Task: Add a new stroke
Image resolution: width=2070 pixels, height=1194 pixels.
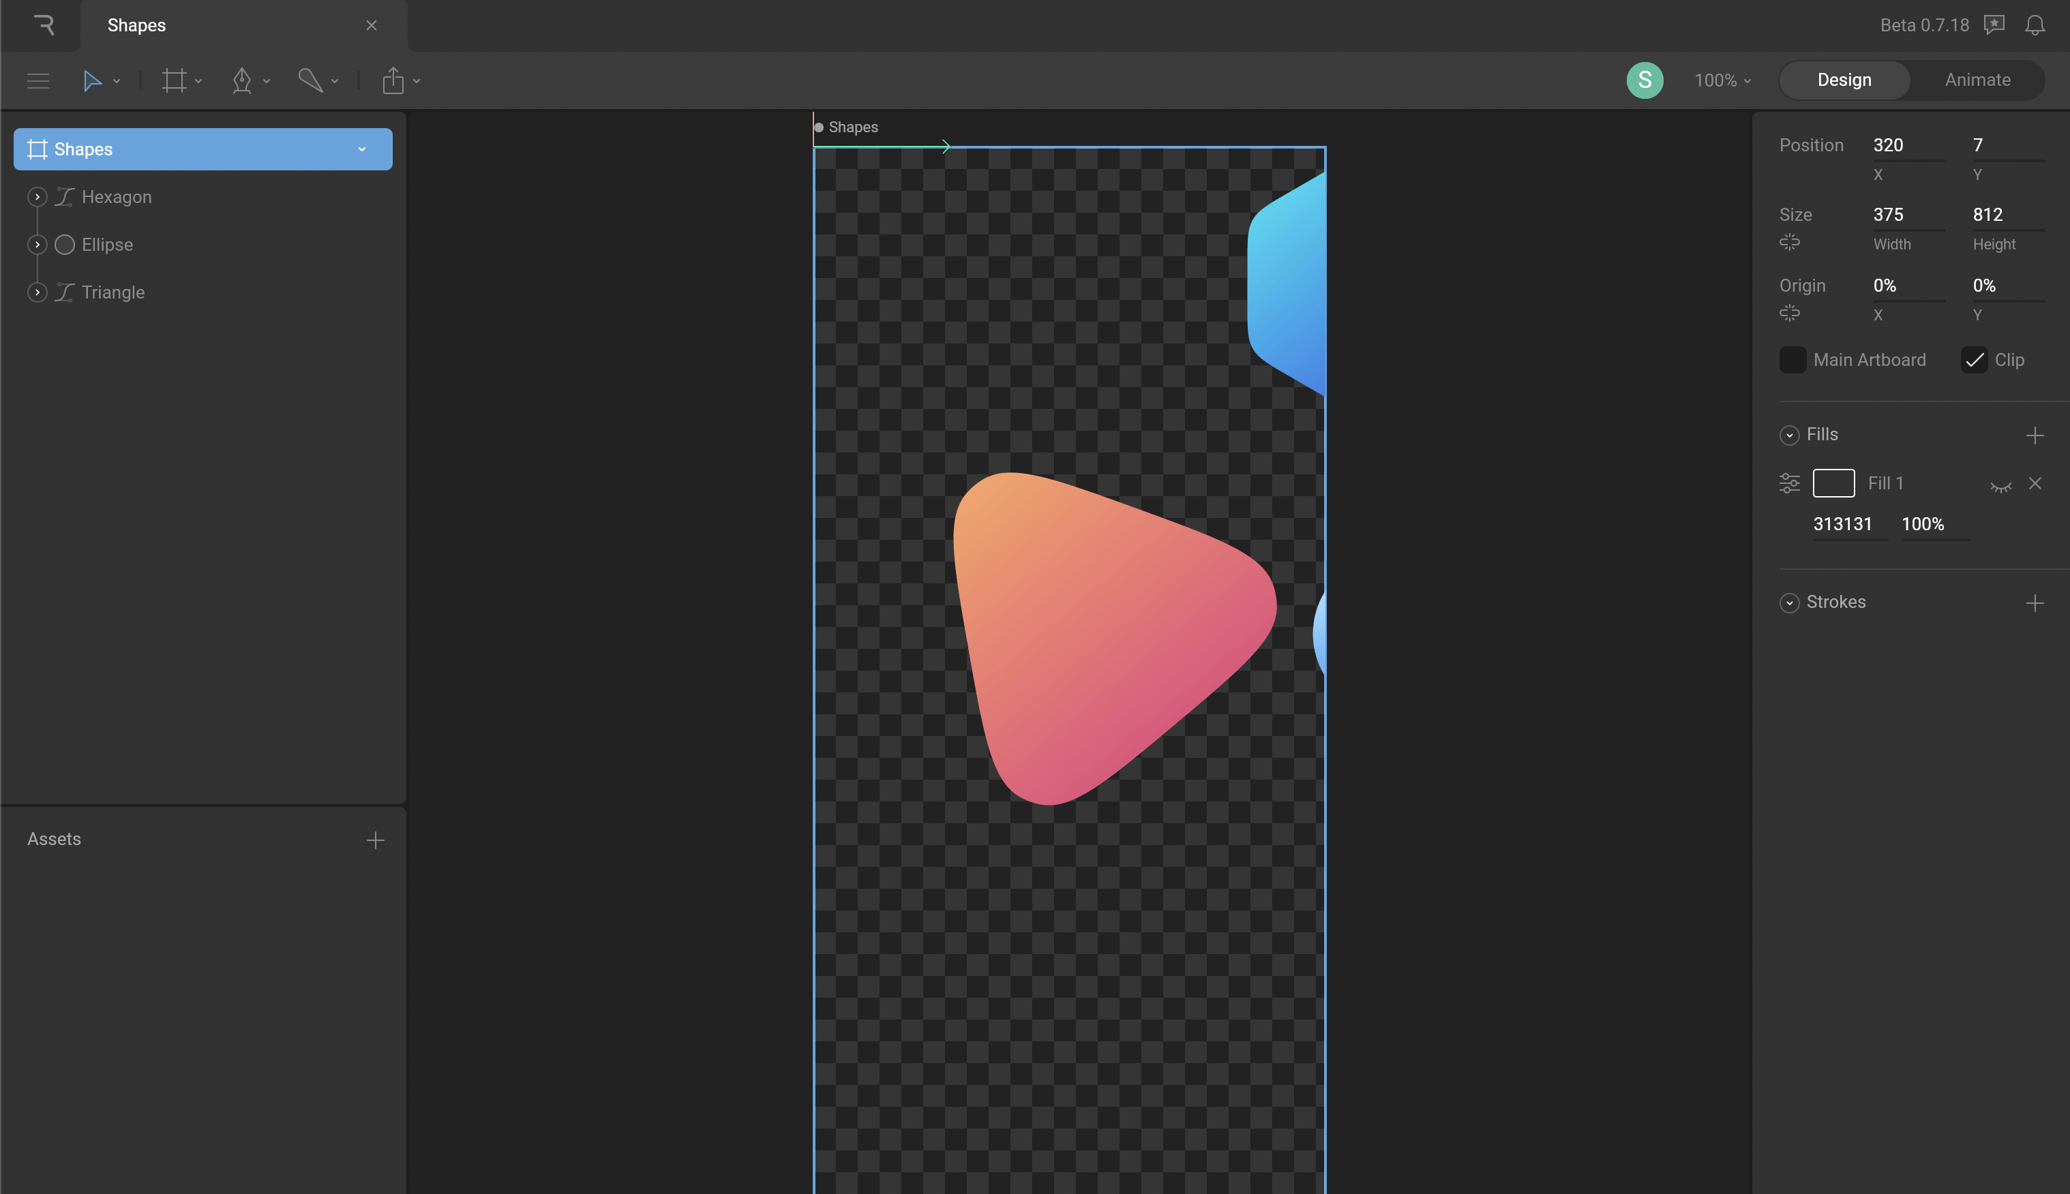Action: click(2035, 604)
